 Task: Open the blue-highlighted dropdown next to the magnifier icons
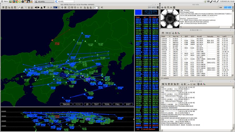(x=56, y=7)
